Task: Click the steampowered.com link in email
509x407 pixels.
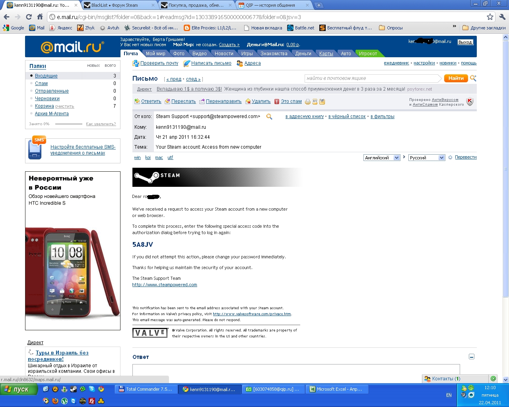Action: click(165, 285)
